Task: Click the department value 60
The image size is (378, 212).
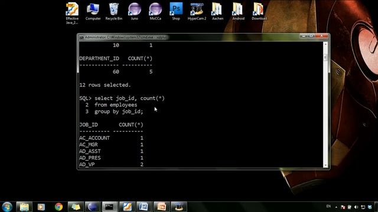Action: (116, 72)
